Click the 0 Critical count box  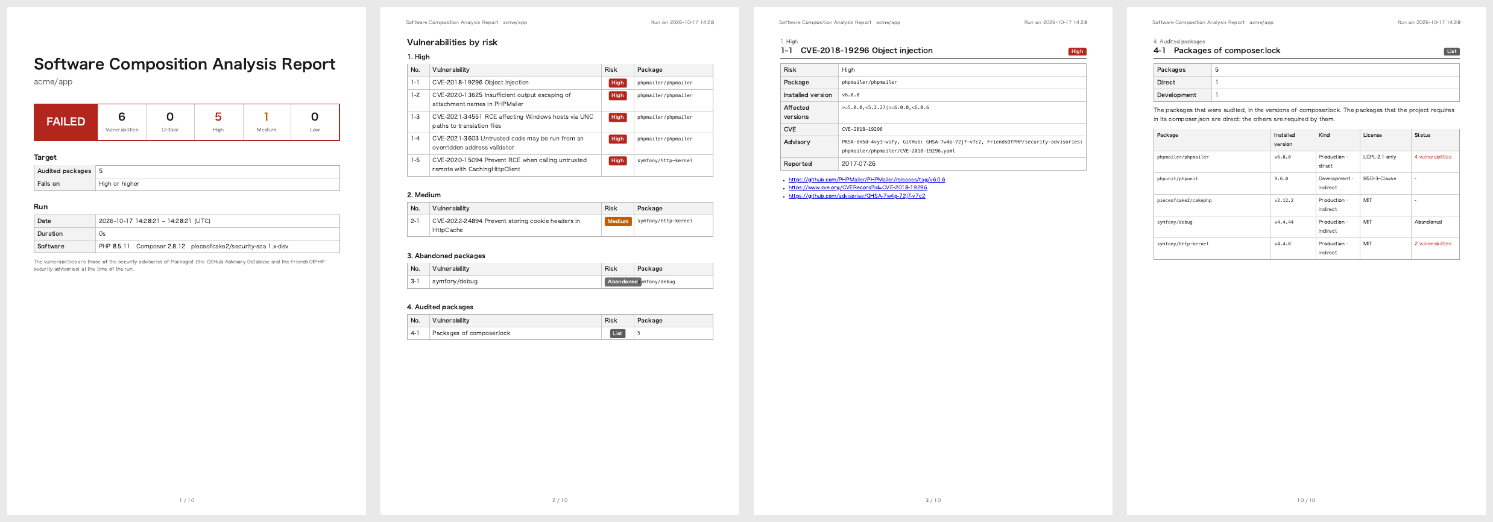point(170,122)
